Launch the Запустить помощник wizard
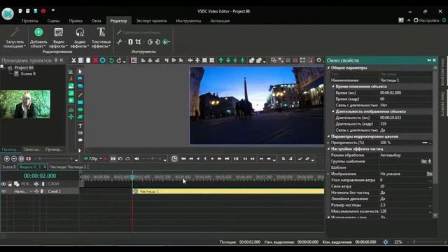This screenshot has height=252, width=448. 15,38
